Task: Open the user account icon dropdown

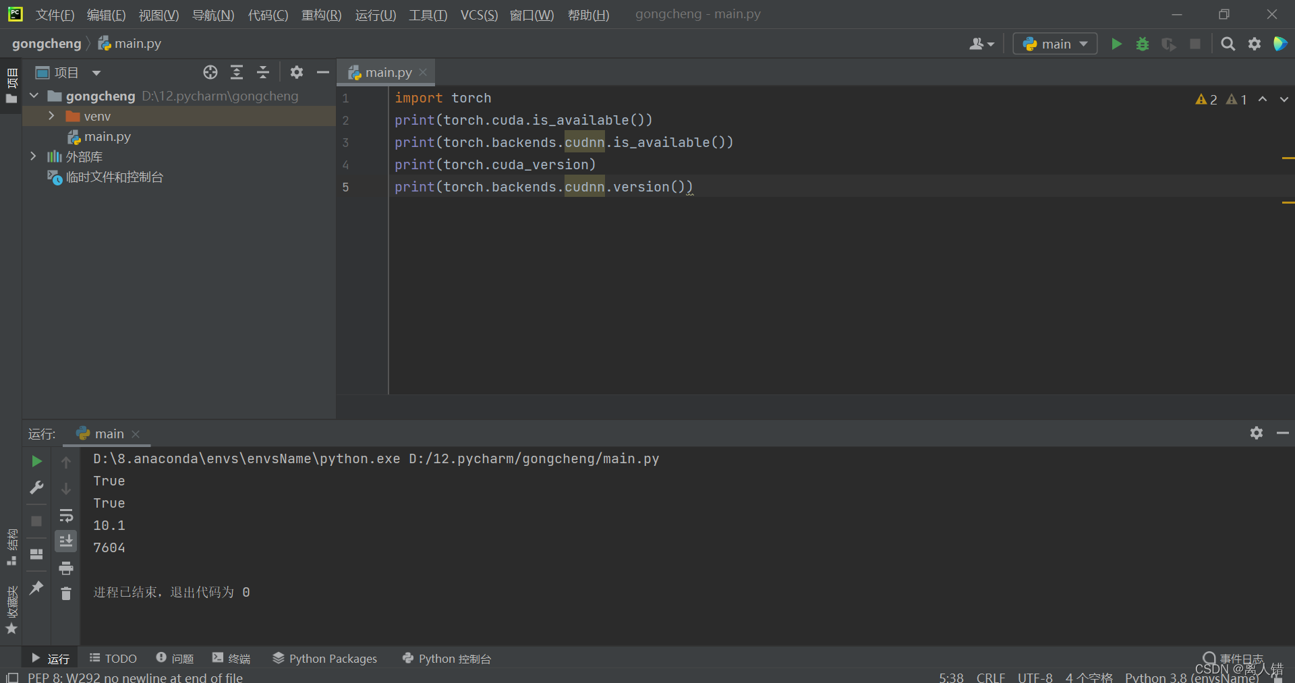Action: (x=981, y=44)
